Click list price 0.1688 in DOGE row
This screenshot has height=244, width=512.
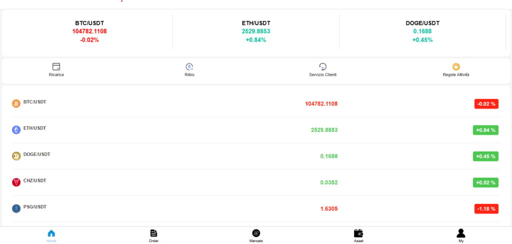tap(329, 156)
